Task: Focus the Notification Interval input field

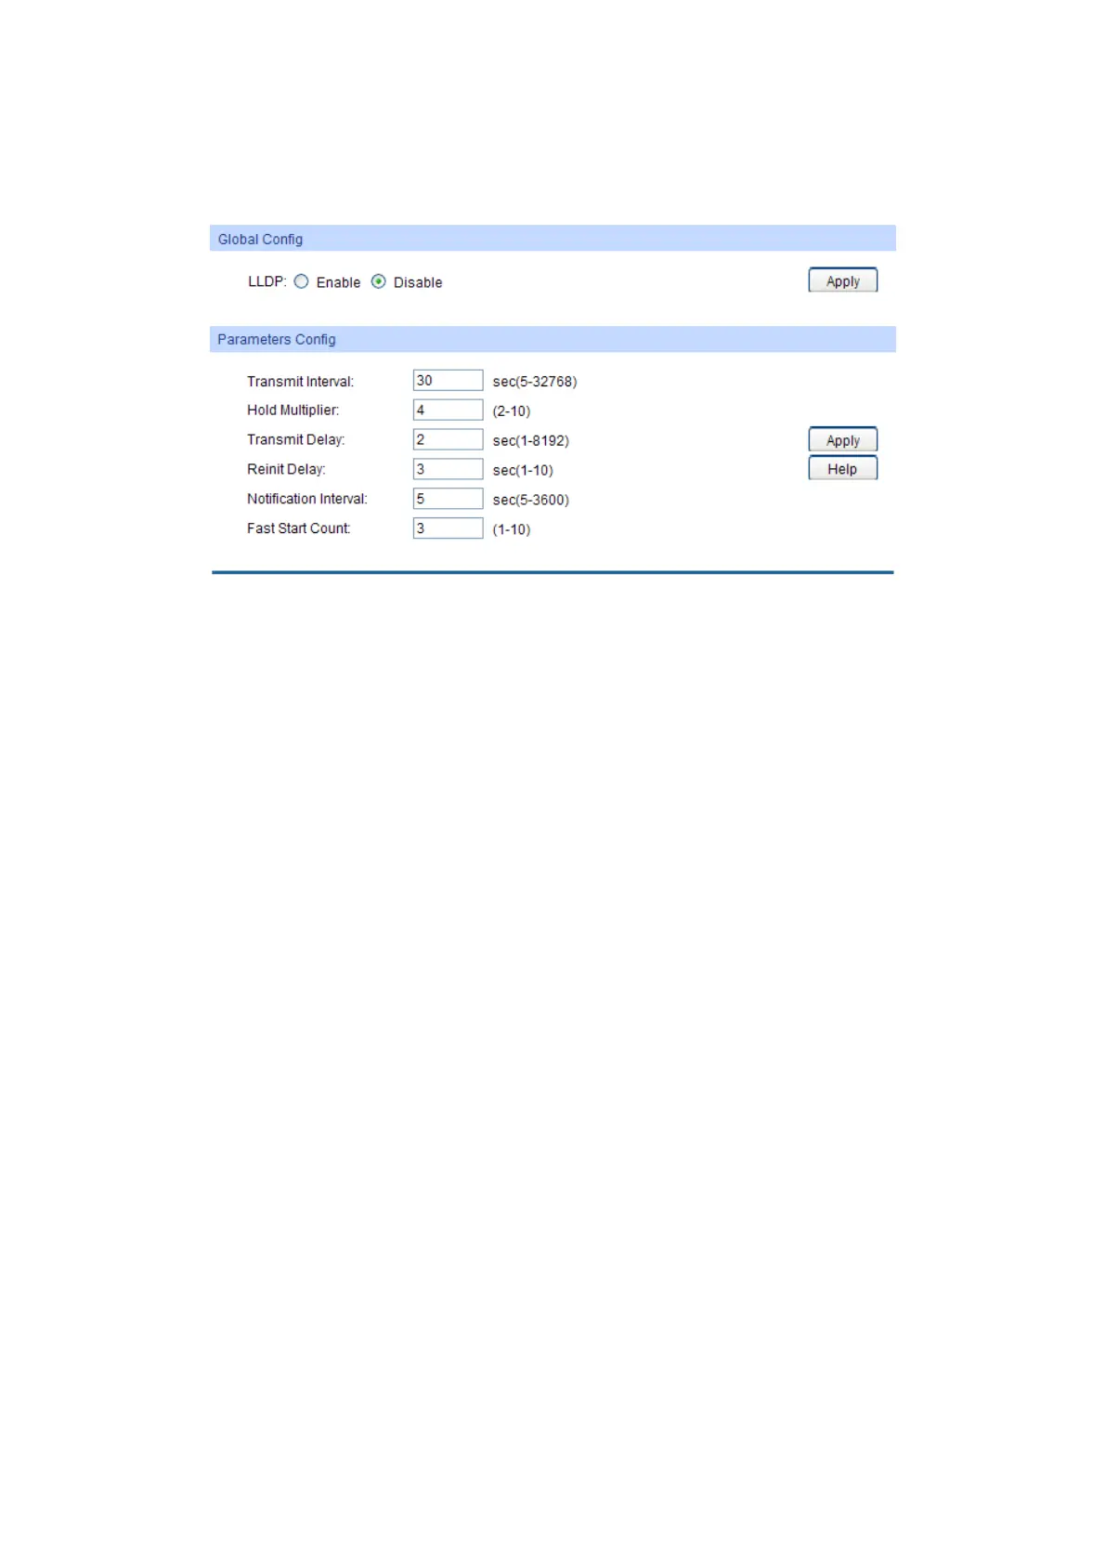Action: [448, 499]
